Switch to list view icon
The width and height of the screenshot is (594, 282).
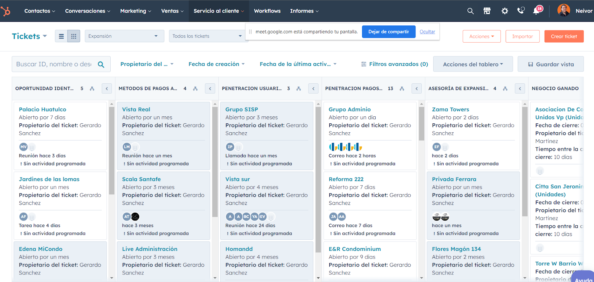coord(61,36)
